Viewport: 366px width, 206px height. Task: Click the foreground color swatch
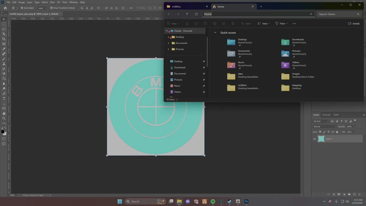click(3, 132)
